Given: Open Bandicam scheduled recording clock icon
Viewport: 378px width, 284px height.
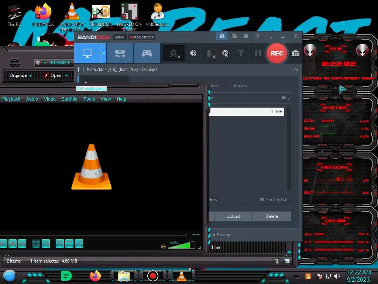Looking at the screenshot, I should (x=246, y=36).
